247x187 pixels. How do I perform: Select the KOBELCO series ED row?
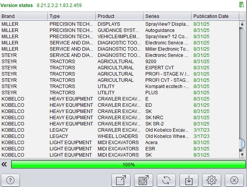[x=120, y=105]
